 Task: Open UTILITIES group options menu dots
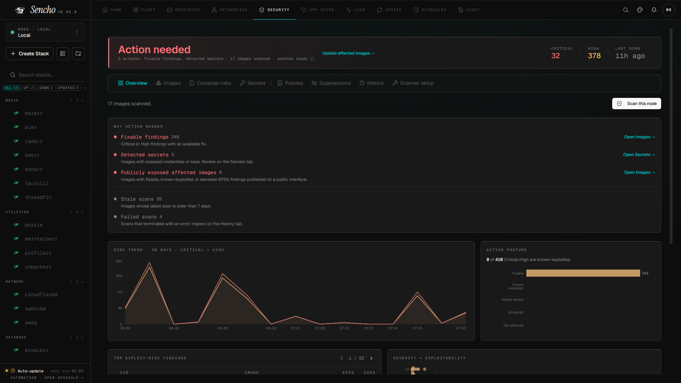[71, 212]
